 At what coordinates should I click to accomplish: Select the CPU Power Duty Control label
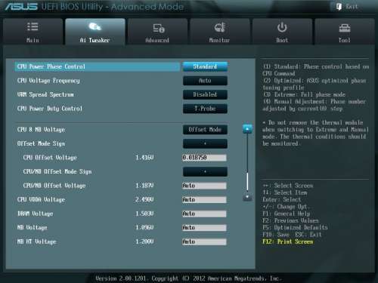point(50,109)
